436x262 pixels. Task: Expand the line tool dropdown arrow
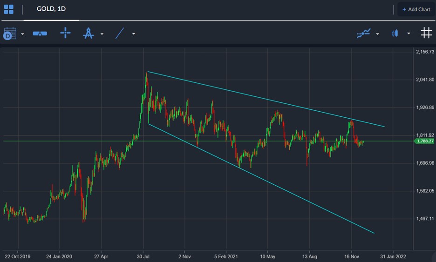[134, 34]
